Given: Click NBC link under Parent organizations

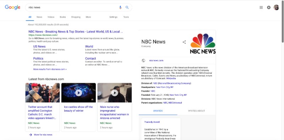Looking at the screenshot, I should point(165,103).
